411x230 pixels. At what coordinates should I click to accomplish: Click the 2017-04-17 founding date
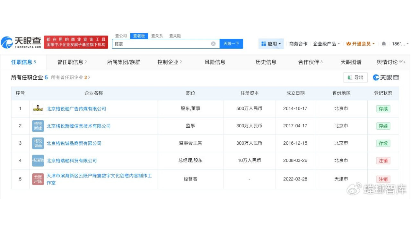(x=295, y=126)
